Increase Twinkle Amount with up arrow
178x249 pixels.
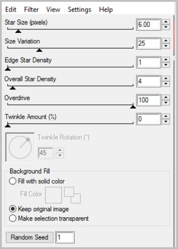[166, 116]
